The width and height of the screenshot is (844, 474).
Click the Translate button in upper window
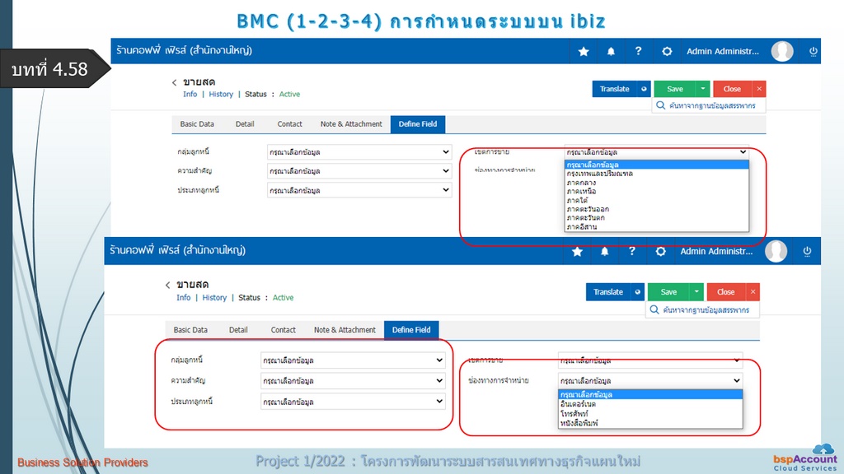click(x=615, y=89)
